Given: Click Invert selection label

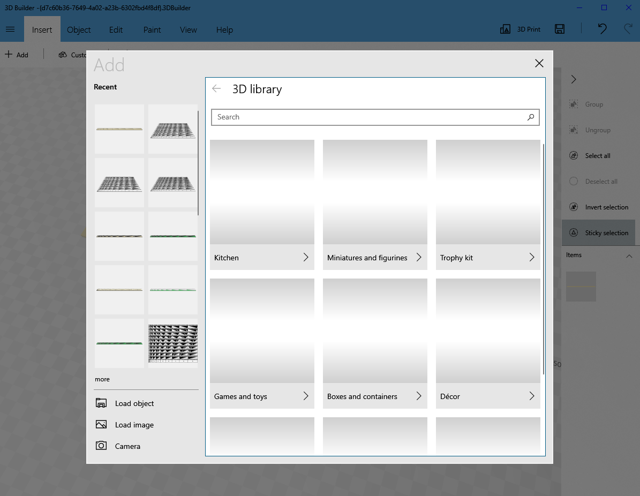Looking at the screenshot, I should pyautogui.click(x=607, y=207).
